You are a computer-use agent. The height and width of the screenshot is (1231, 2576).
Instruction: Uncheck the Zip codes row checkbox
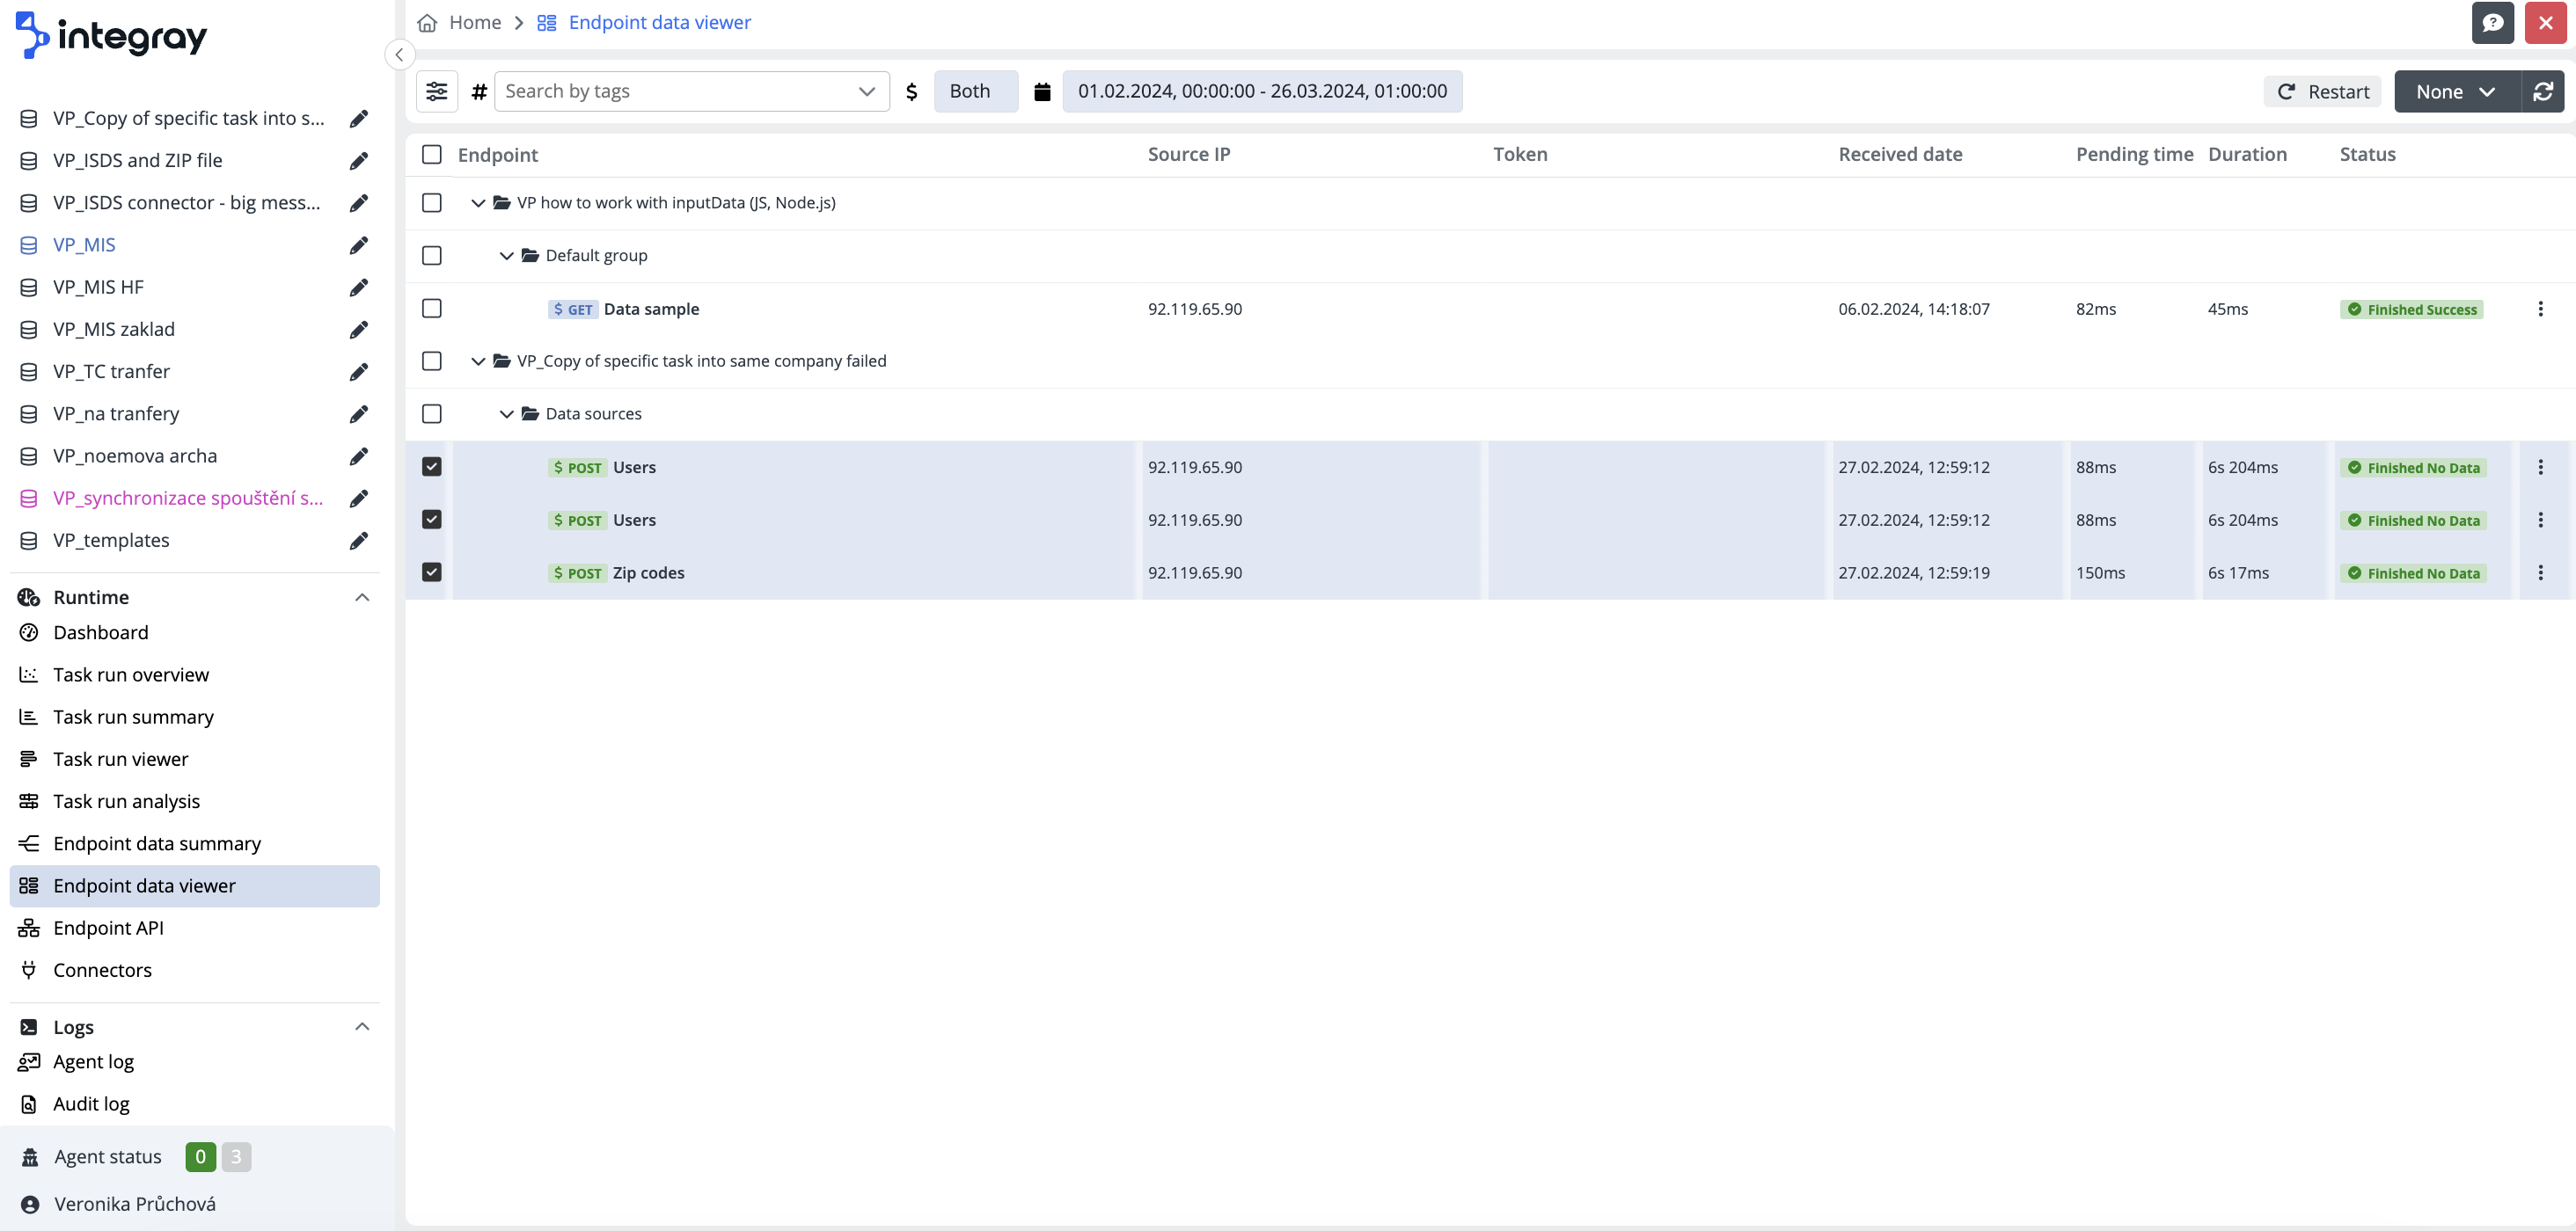(x=432, y=572)
